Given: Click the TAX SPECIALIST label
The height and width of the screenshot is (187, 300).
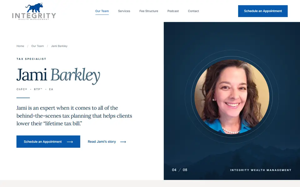Looking at the screenshot, I should coord(31,59).
